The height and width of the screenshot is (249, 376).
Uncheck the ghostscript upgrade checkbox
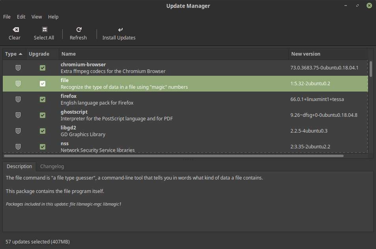[x=43, y=115]
